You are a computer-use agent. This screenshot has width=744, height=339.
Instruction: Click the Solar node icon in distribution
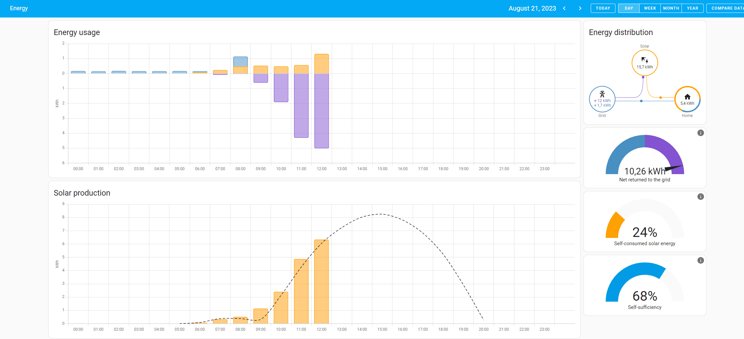645,60
